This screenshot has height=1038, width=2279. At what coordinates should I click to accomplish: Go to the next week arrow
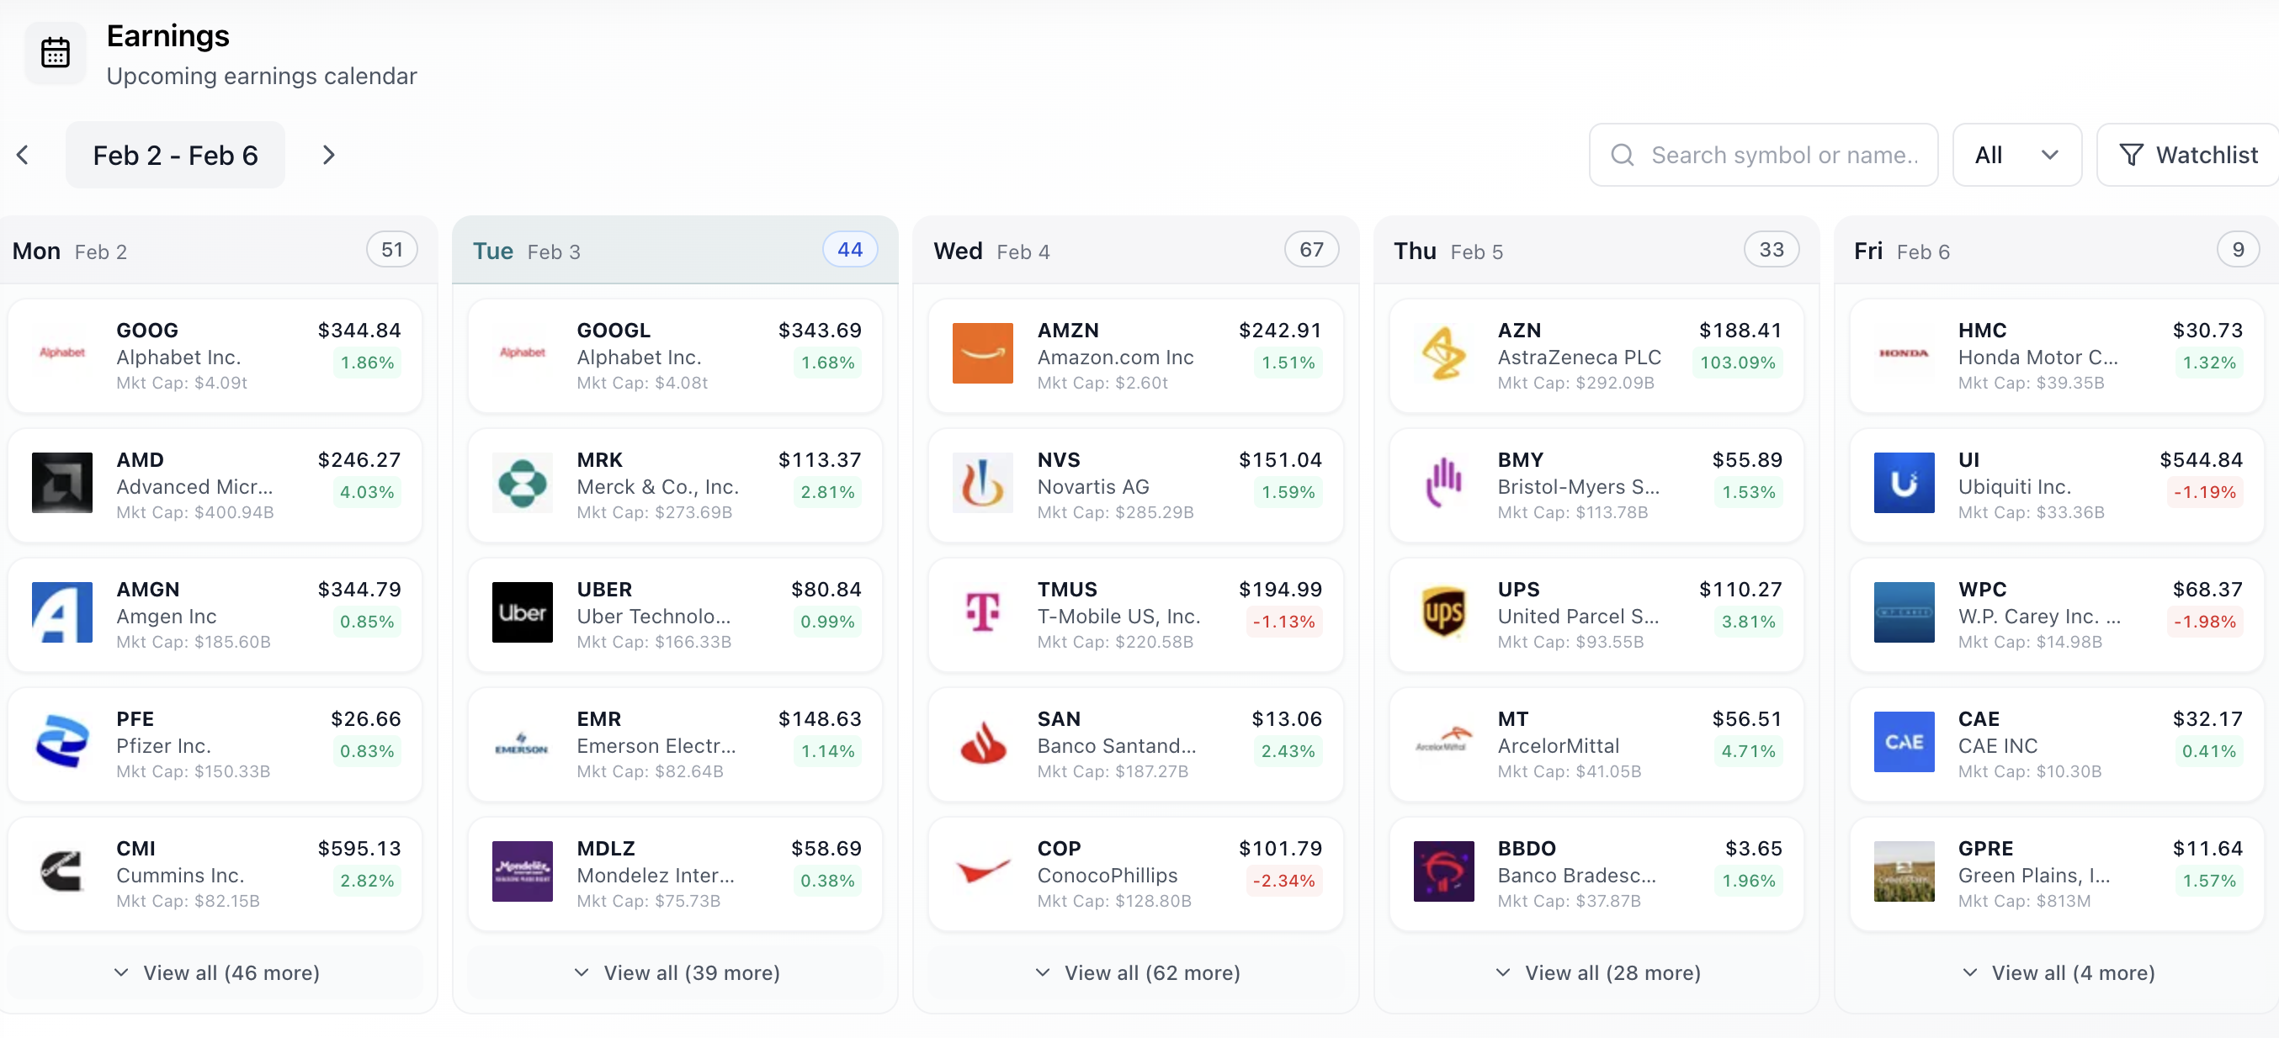[328, 156]
